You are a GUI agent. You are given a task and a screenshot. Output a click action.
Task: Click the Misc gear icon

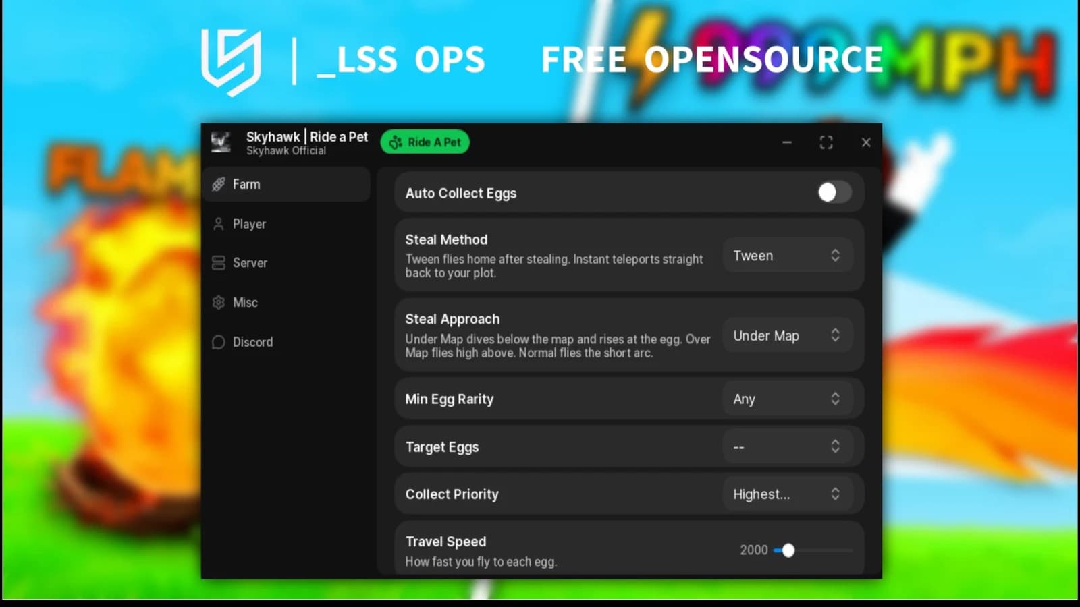[x=218, y=303]
